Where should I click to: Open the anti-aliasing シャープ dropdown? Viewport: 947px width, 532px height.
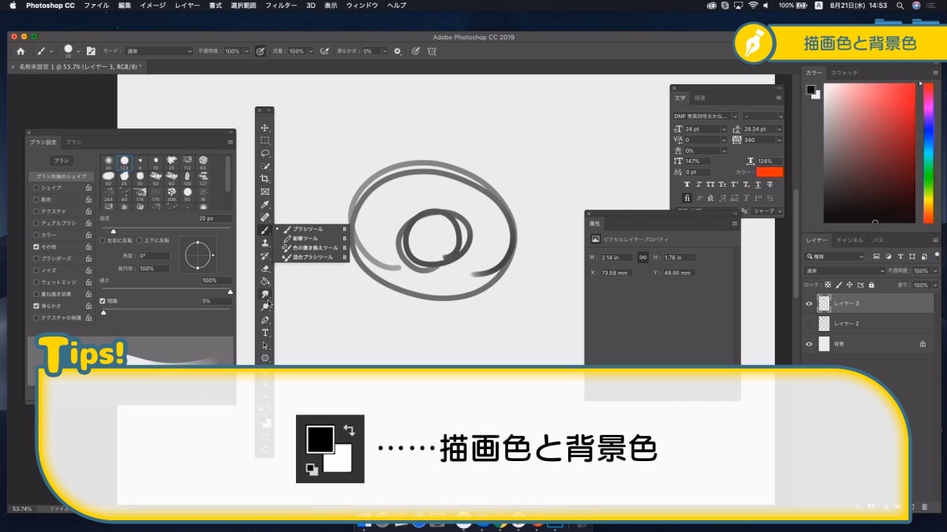tap(767, 211)
